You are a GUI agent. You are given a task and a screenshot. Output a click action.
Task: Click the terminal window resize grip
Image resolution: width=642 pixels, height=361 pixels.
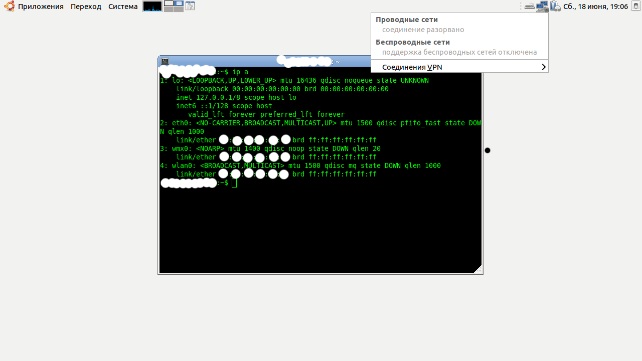tap(478, 269)
